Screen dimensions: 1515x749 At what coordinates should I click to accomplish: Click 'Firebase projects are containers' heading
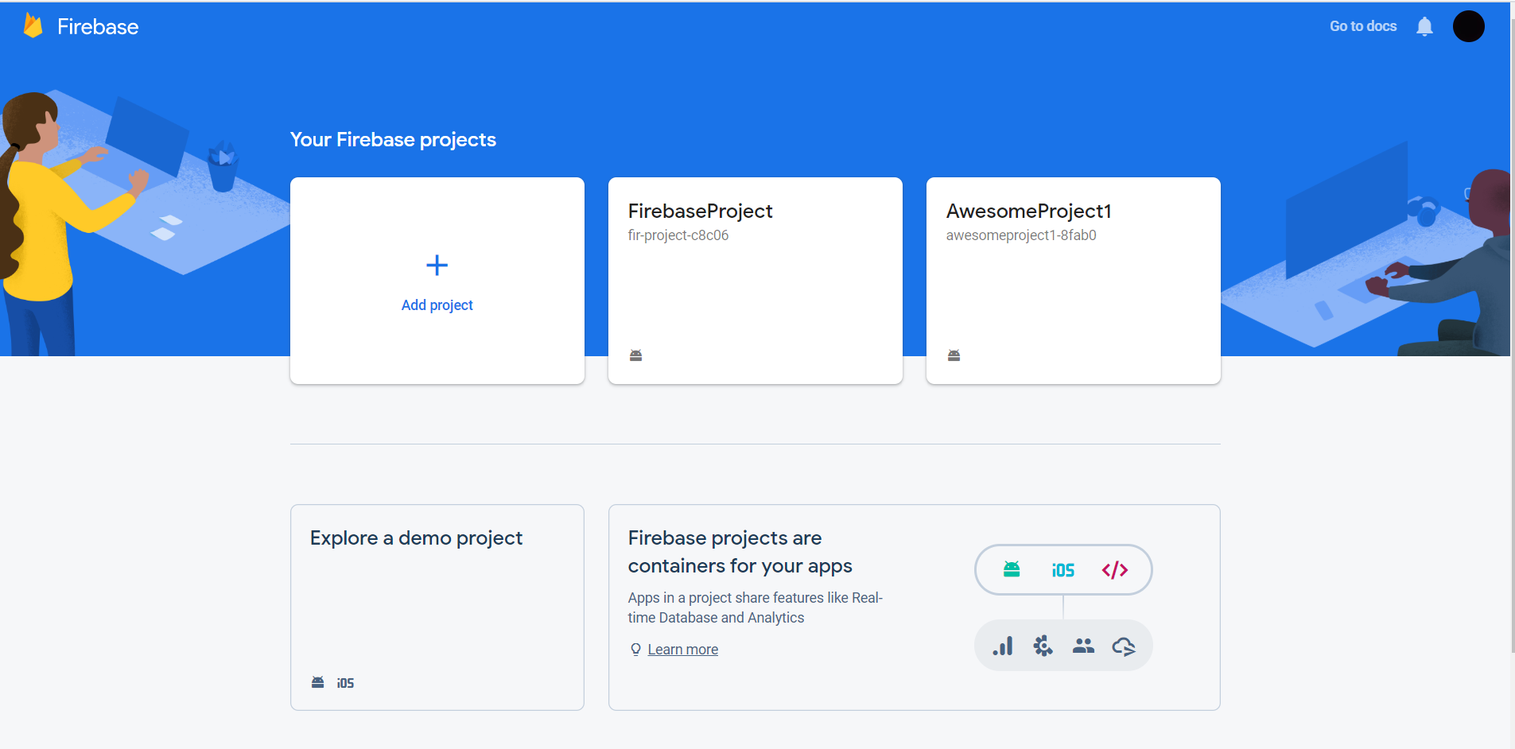coord(740,552)
